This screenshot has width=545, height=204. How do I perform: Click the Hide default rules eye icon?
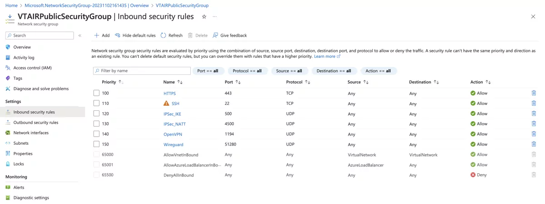pyautogui.click(x=118, y=35)
